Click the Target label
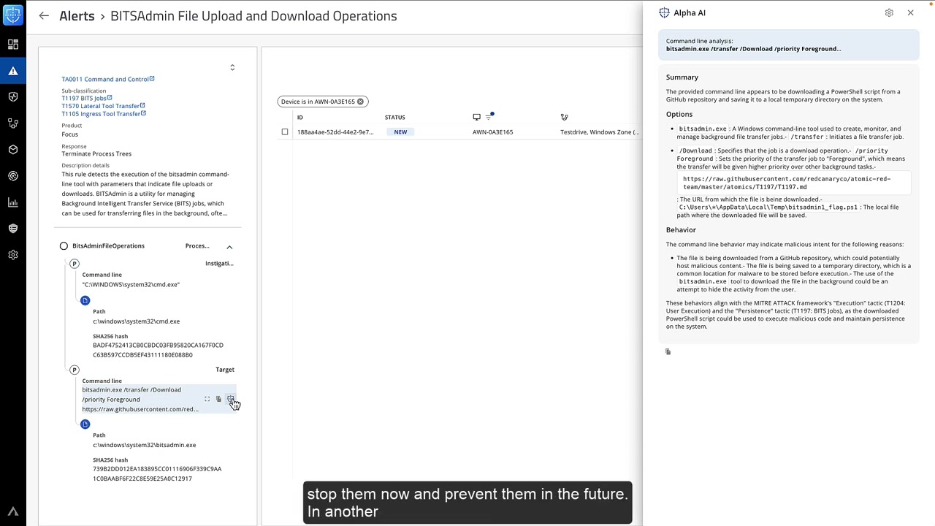935x526 pixels. 225,370
